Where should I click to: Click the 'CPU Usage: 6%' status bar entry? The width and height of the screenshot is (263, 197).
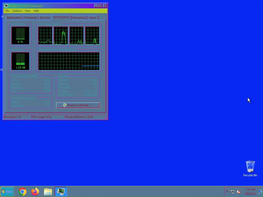(48, 117)
